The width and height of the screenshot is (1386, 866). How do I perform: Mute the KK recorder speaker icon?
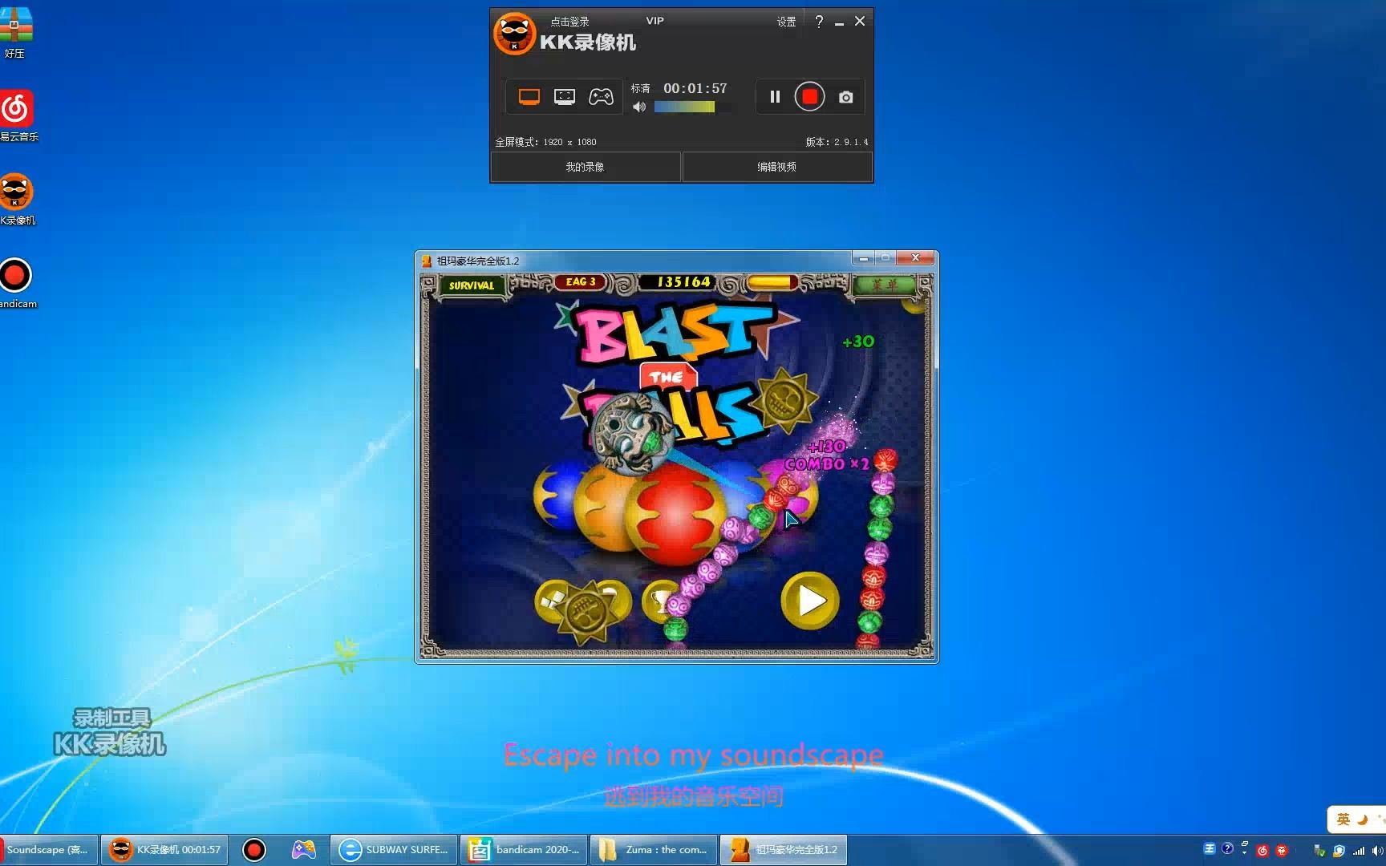pos(639,107)
